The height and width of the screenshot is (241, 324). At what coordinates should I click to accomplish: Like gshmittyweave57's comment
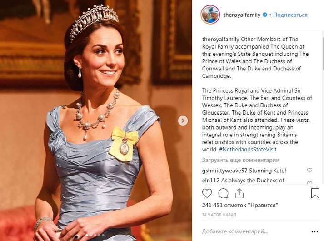[x=309, y=171]
